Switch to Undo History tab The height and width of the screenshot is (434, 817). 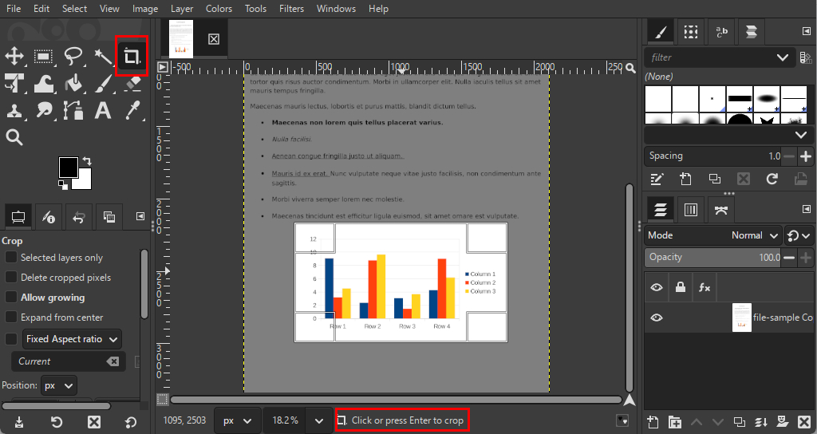pos(79,217)
